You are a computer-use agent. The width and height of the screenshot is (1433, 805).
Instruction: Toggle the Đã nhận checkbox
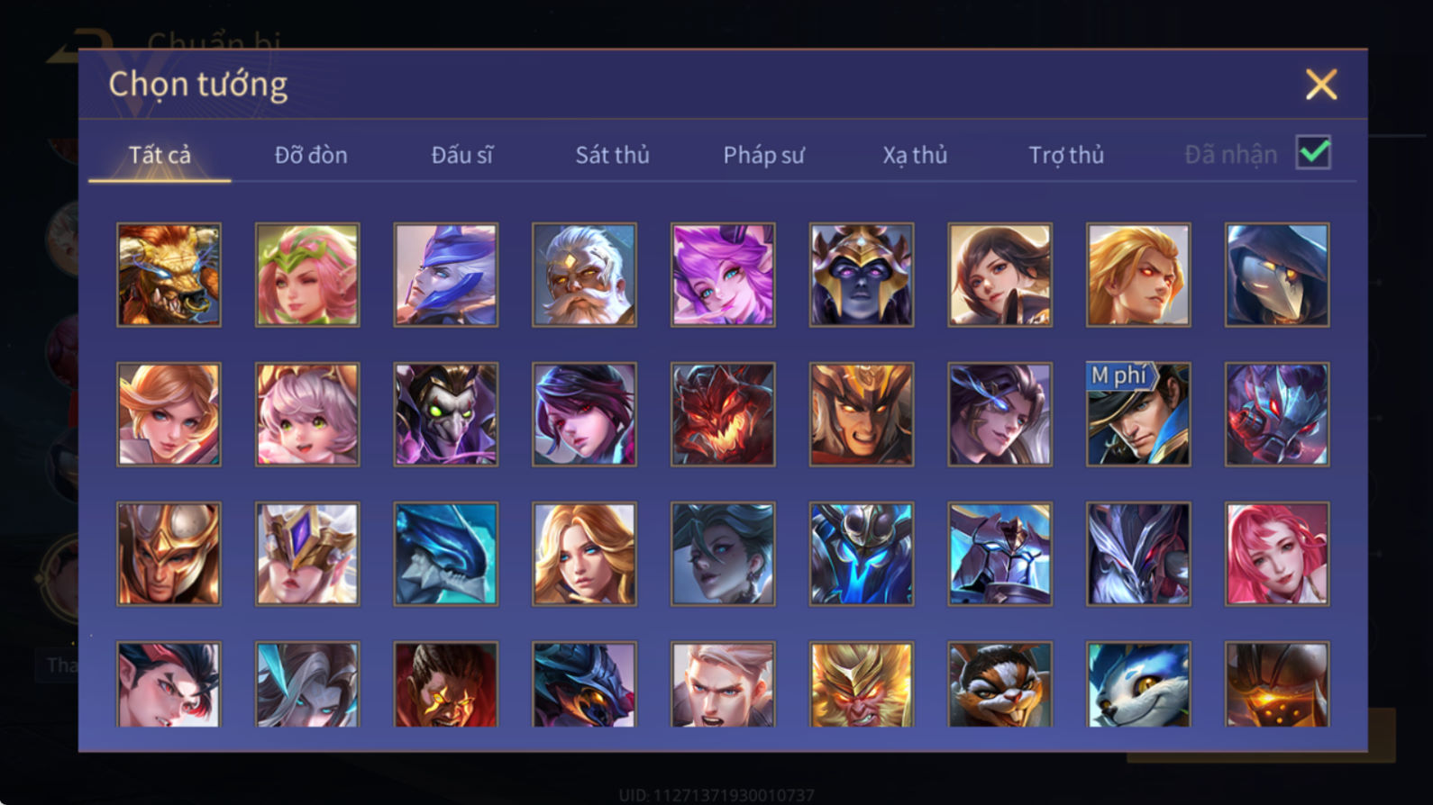click(1313, 152)
